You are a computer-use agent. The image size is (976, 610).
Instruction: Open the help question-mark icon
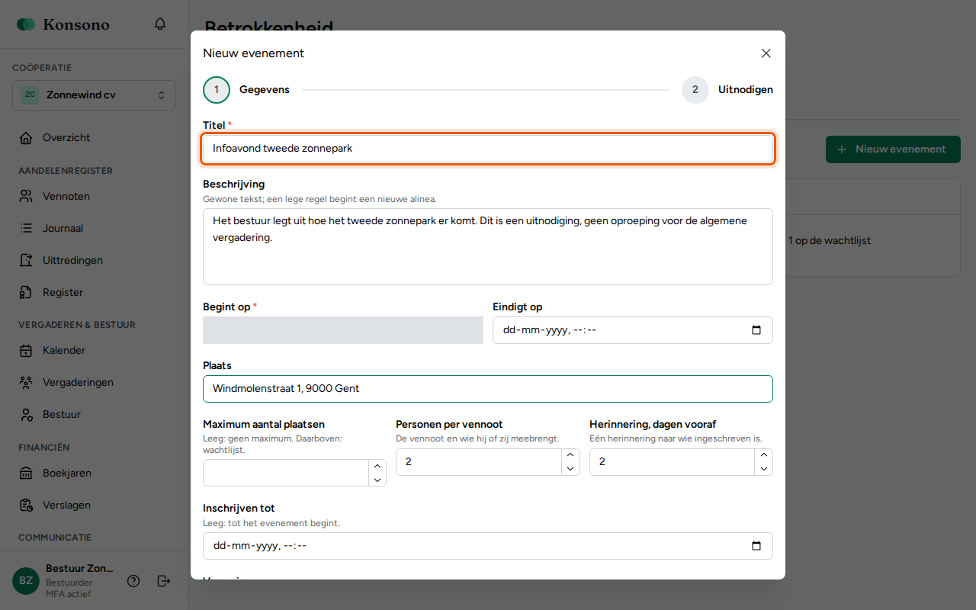tap(133, 581)
